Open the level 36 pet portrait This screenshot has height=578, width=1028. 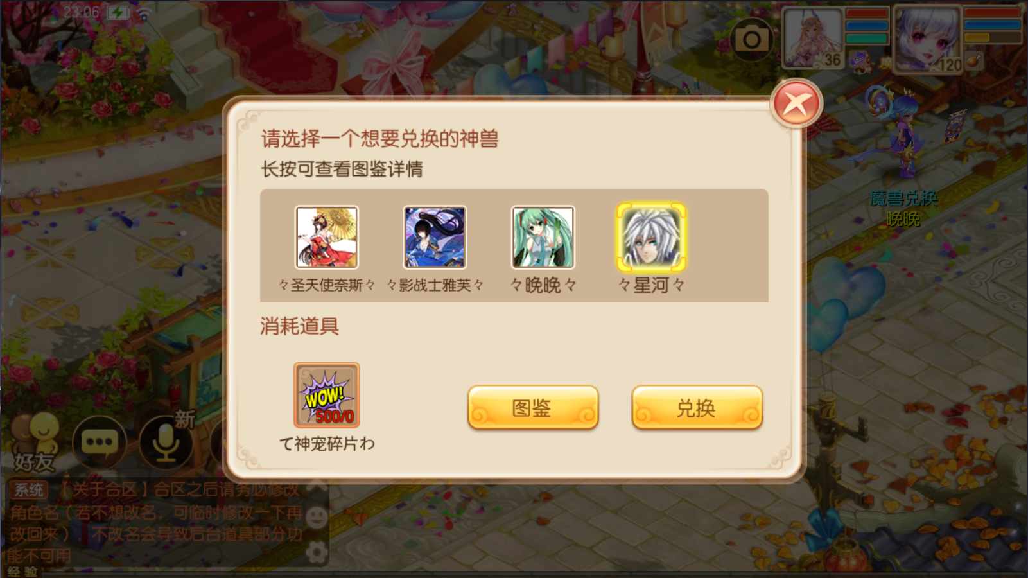(x=812, y=38)
